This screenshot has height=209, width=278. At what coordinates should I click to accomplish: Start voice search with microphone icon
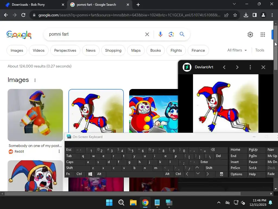pos(160,34)
